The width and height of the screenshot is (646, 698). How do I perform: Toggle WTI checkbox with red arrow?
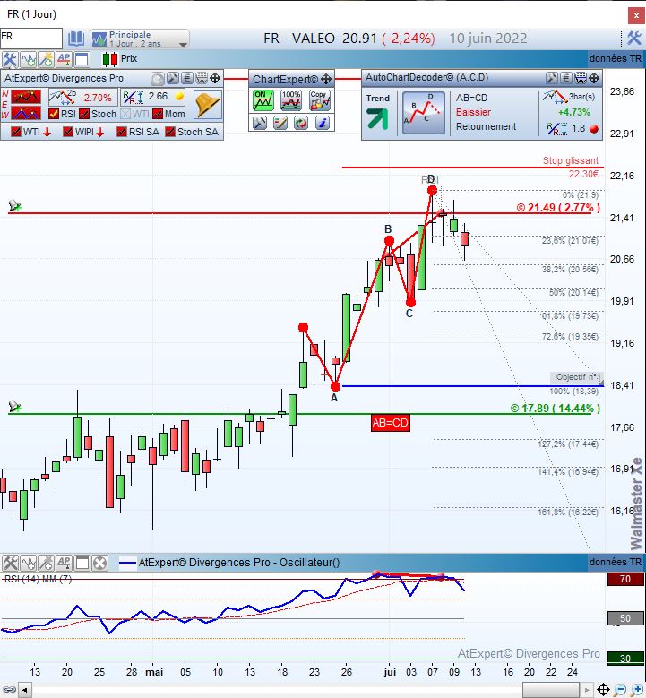(15, 132)
